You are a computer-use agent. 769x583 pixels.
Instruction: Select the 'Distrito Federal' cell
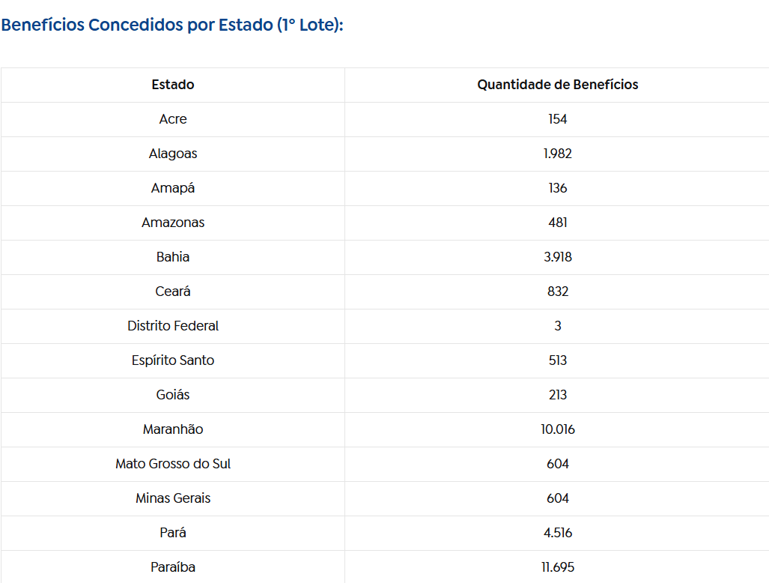[173, 326]
